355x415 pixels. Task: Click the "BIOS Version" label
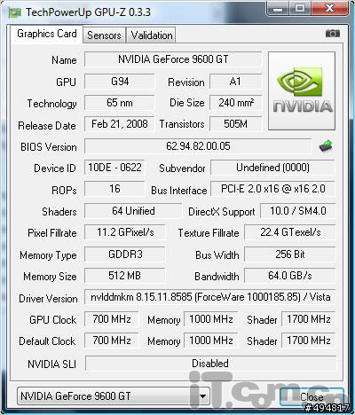tap(49, 147)
